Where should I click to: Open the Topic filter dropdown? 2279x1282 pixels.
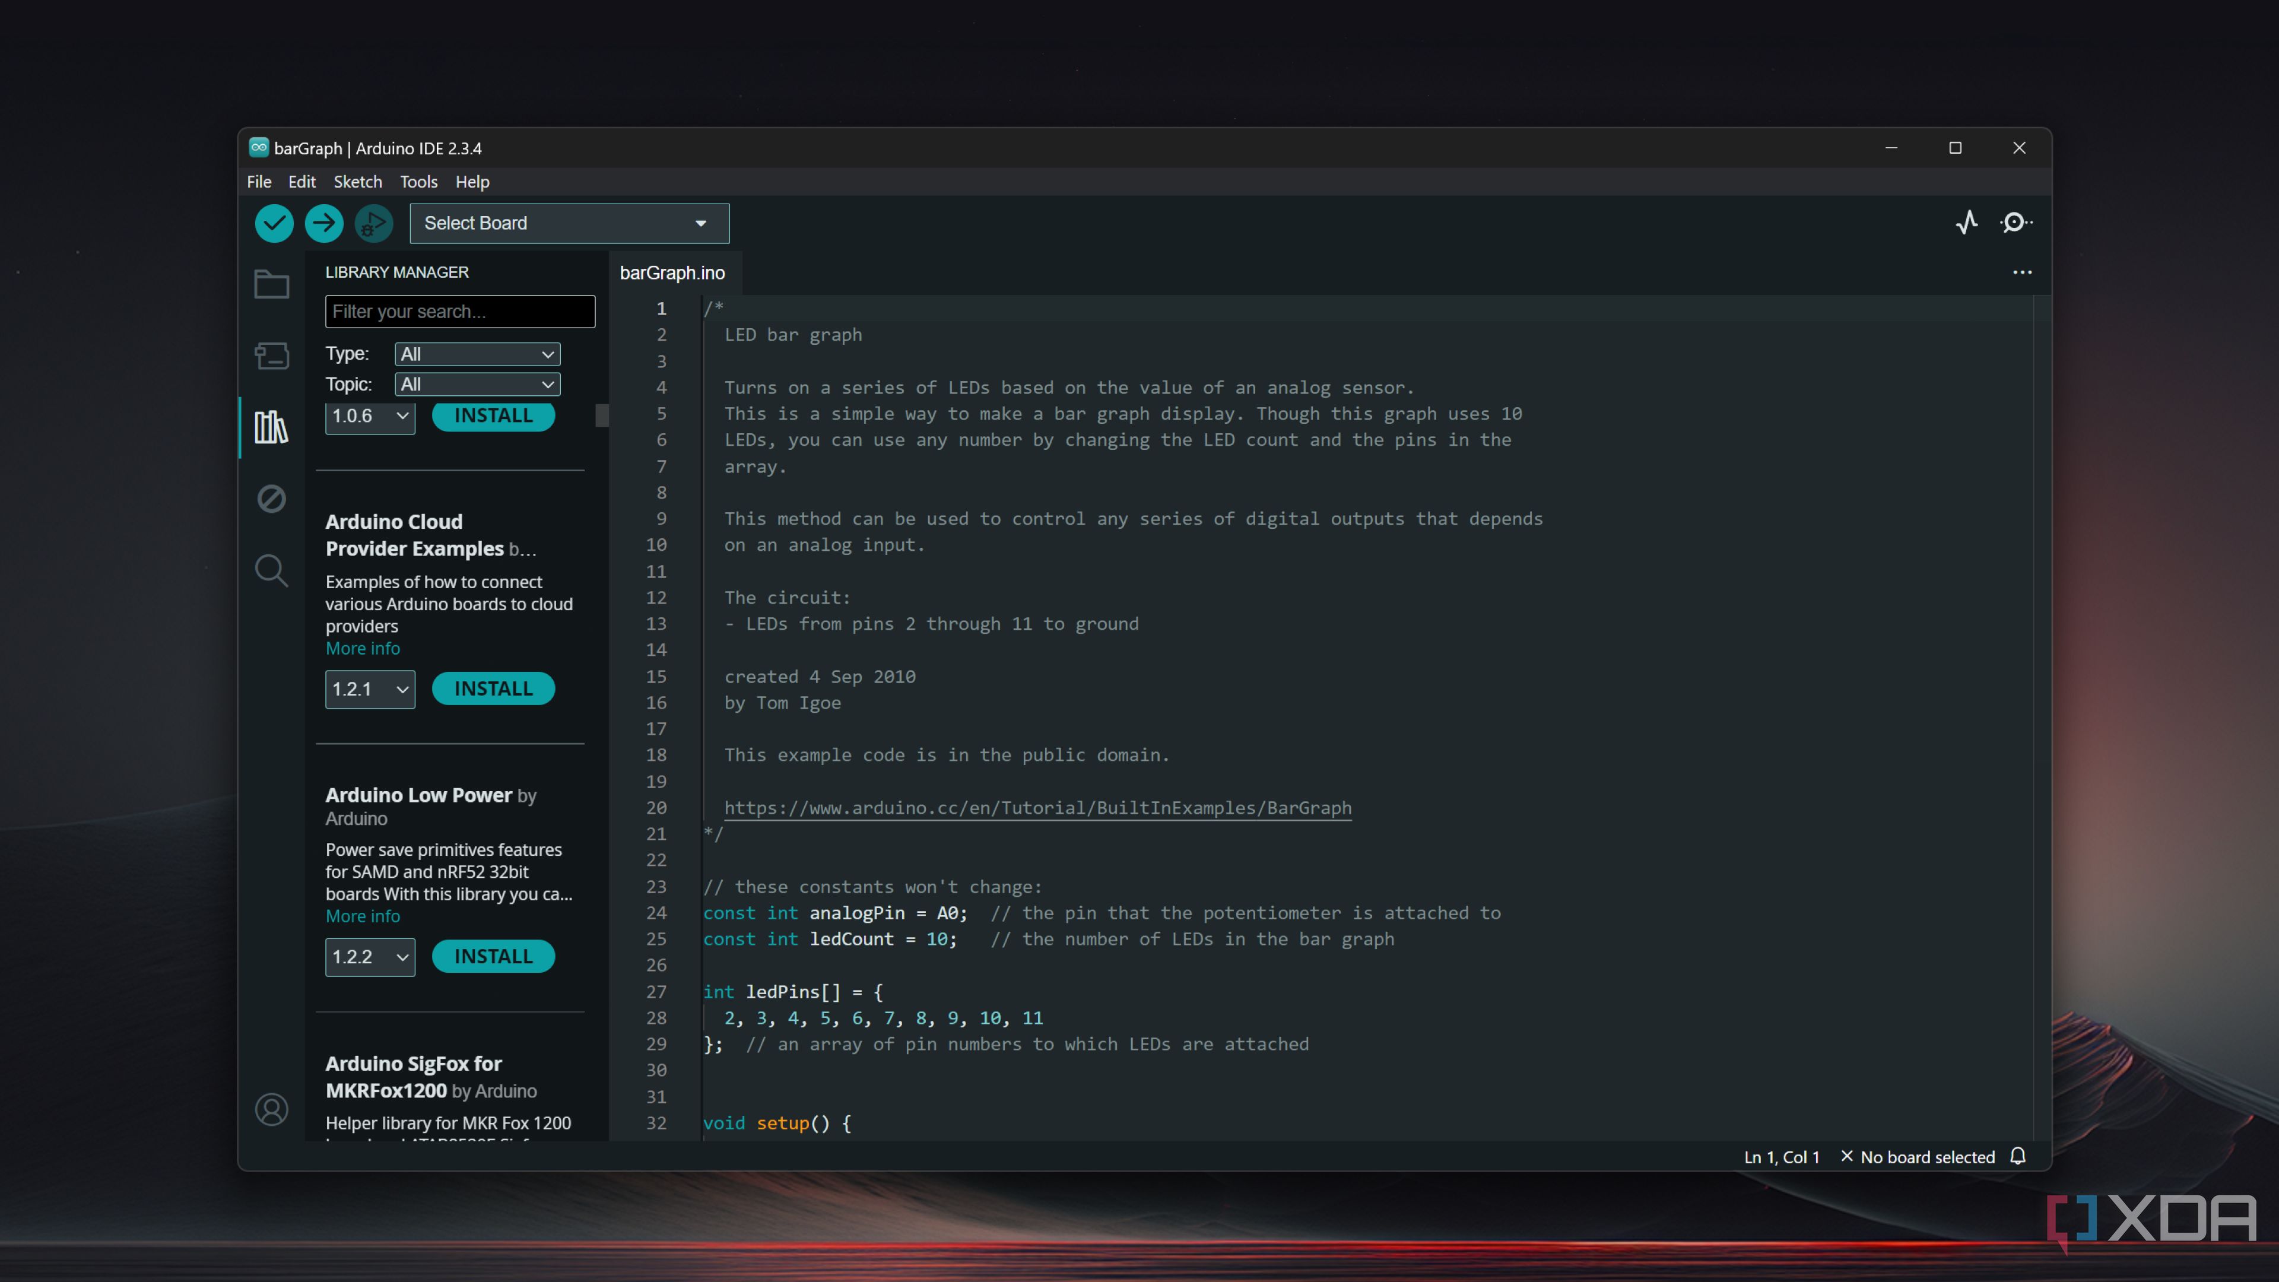(x=477, y=384)
